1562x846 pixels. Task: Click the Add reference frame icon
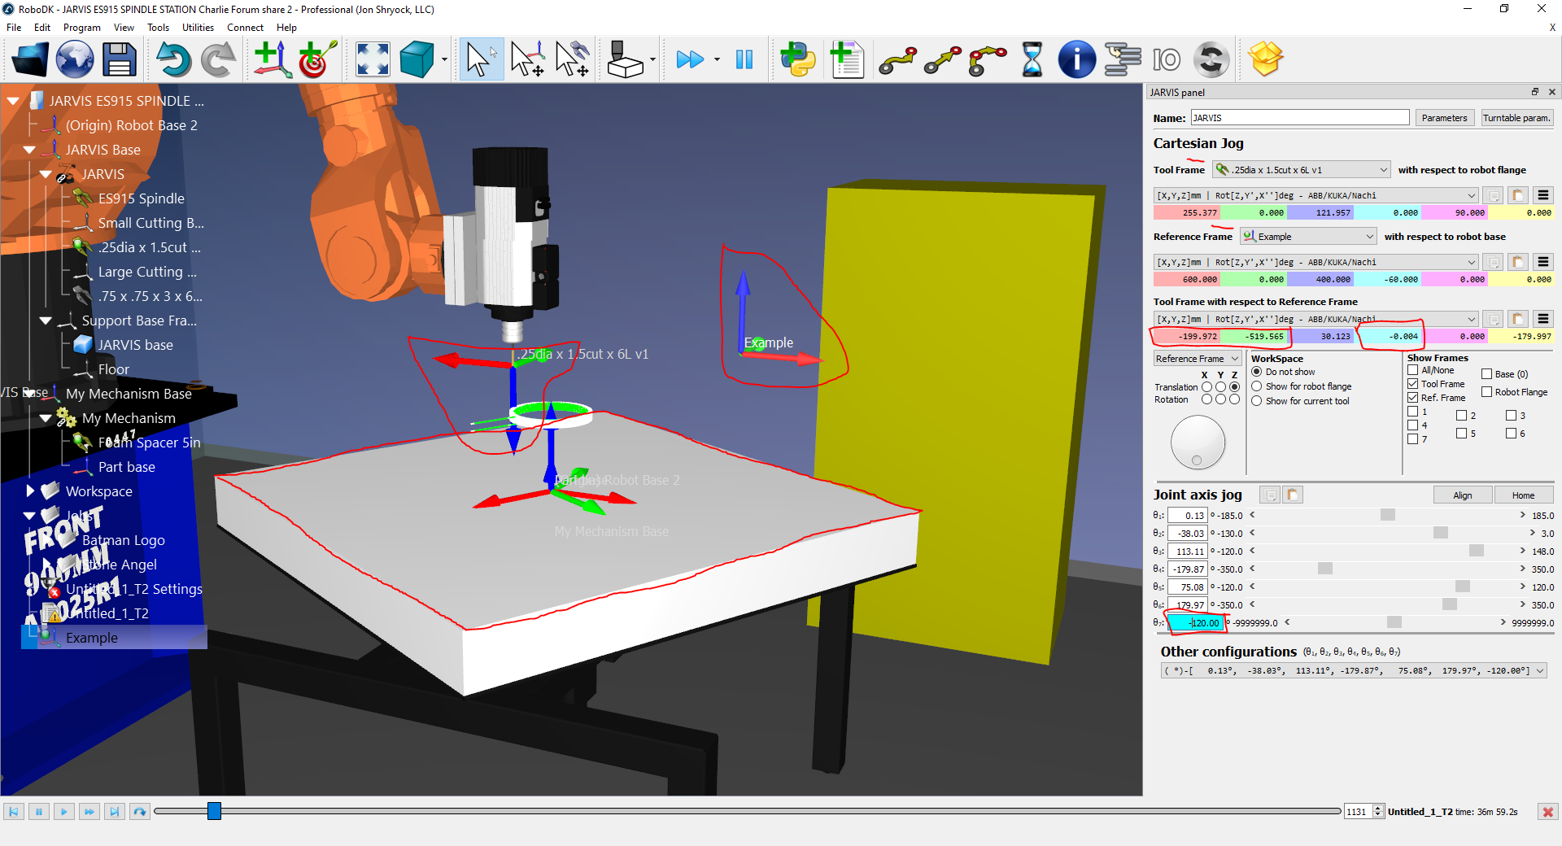[x=272, y=59]
